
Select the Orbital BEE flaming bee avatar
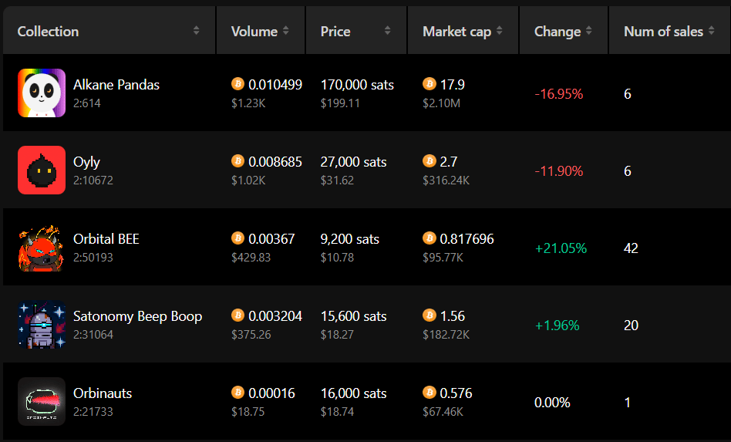(42, 247)
